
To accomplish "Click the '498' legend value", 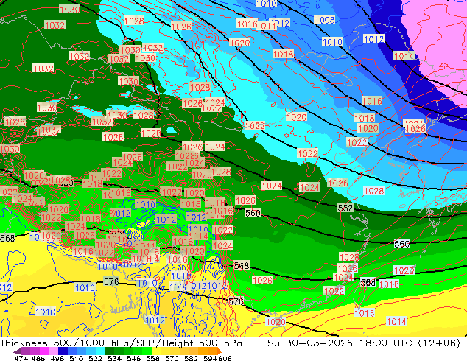I will [57, 358].
